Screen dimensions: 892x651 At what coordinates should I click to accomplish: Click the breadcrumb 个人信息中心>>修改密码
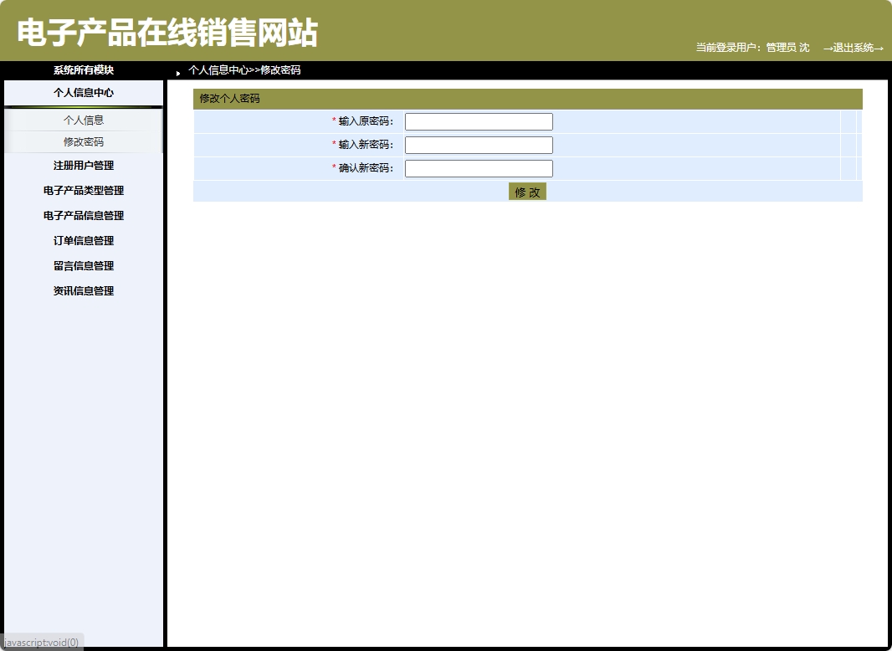click(246, 70)
